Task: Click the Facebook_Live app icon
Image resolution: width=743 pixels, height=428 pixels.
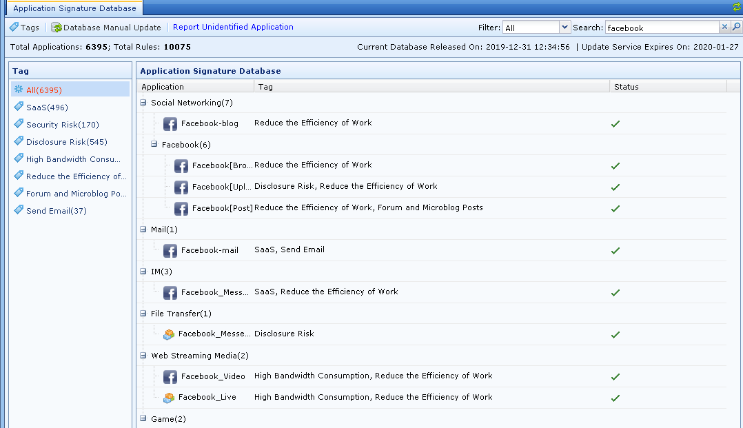Action: (169, 398)
